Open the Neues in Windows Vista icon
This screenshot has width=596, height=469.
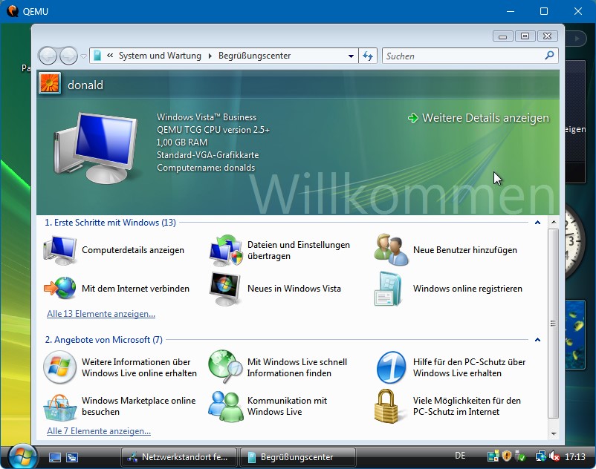pyautogui.click(x=225, y=289)
